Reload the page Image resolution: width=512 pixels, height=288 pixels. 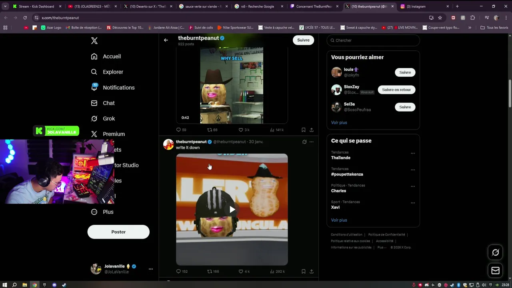25,18
